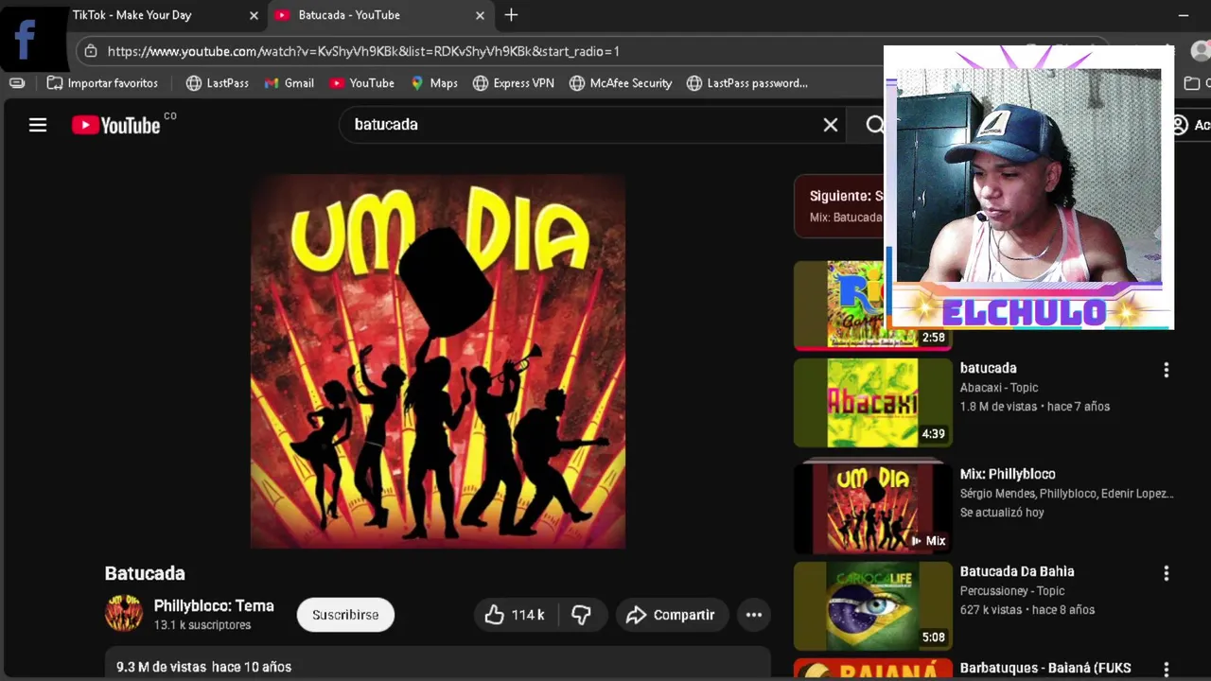Close the Batucada YouTube tab
1211x681 pixels.
(x=480, y=15)
